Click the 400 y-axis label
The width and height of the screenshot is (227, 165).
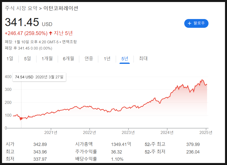coord(8,77)
